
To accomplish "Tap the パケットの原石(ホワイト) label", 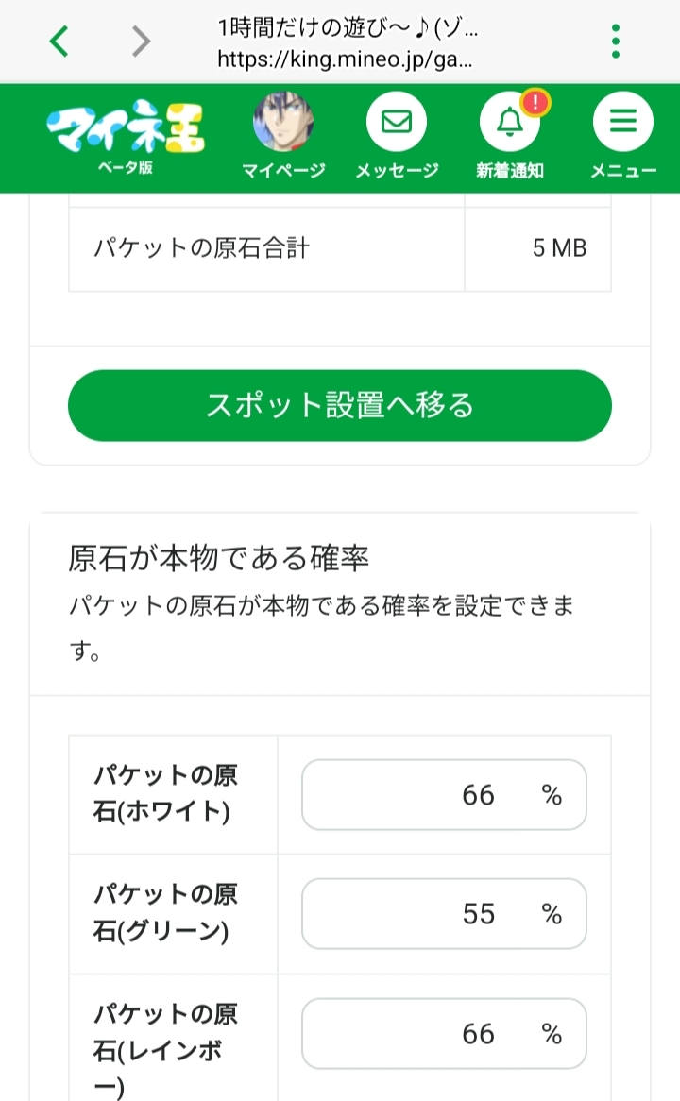I will pos(166,793).
